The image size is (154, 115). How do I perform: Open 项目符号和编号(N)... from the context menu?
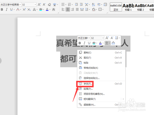pyautogui.click(x=101, y=94)
